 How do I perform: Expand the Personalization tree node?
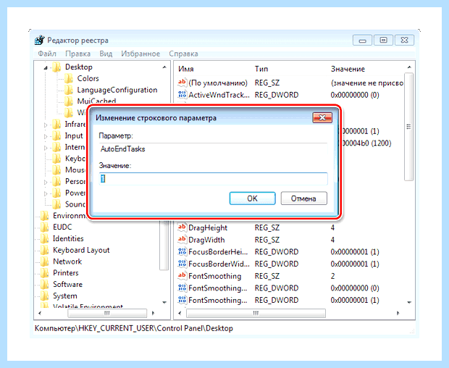pos(46,182)
